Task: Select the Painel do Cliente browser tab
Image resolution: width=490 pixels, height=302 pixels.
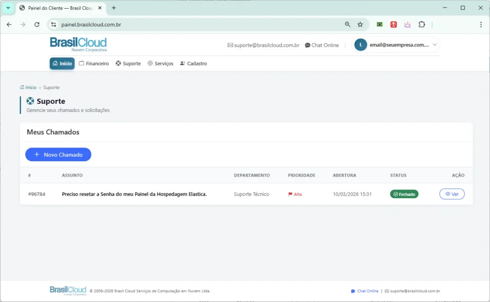Action: [57, 8]
